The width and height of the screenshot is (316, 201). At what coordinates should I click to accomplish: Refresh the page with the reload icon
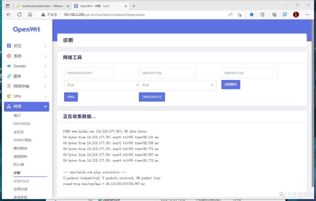[x=19, y=14]
